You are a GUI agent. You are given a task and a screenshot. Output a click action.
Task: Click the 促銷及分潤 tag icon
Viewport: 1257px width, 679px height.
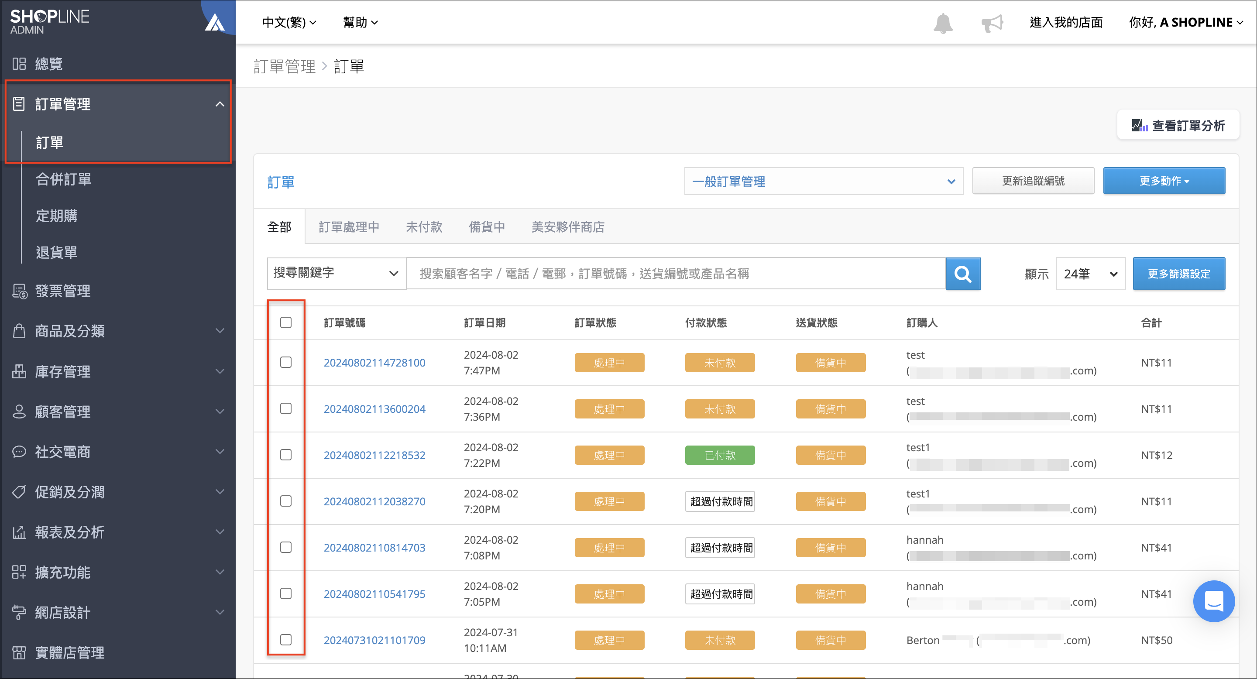pos(19,492)
